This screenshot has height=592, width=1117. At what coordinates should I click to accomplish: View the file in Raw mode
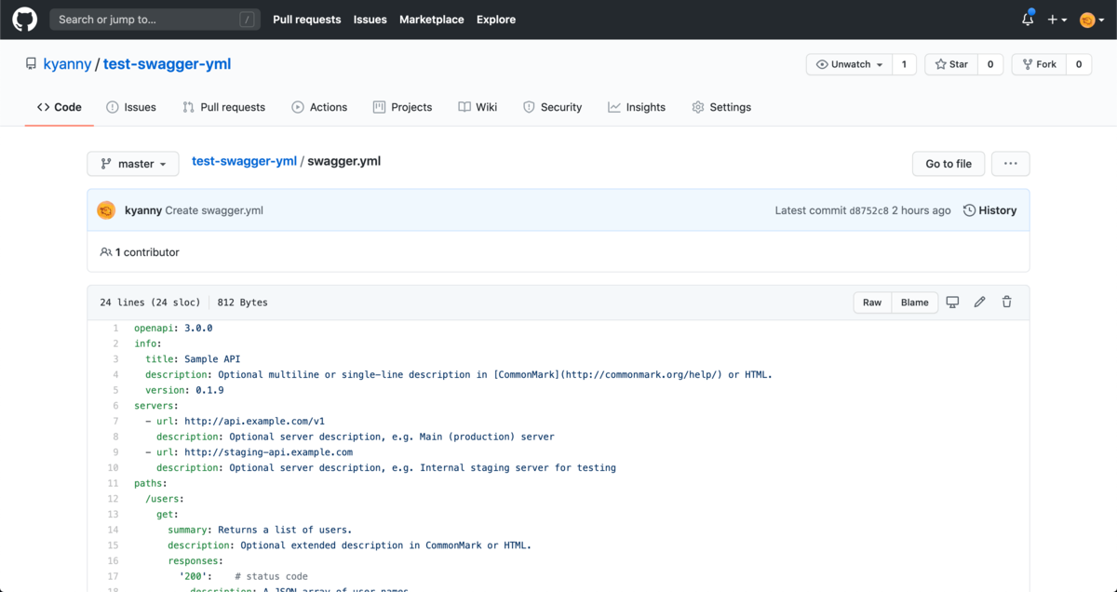click(871, 302)
